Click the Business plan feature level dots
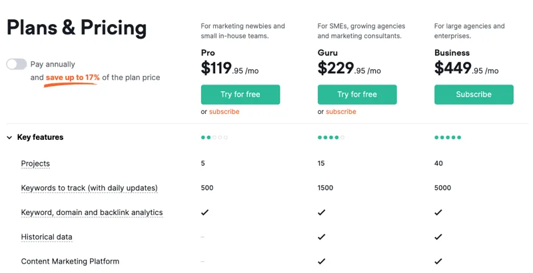 pyautogui.click(x=448, y=138)
